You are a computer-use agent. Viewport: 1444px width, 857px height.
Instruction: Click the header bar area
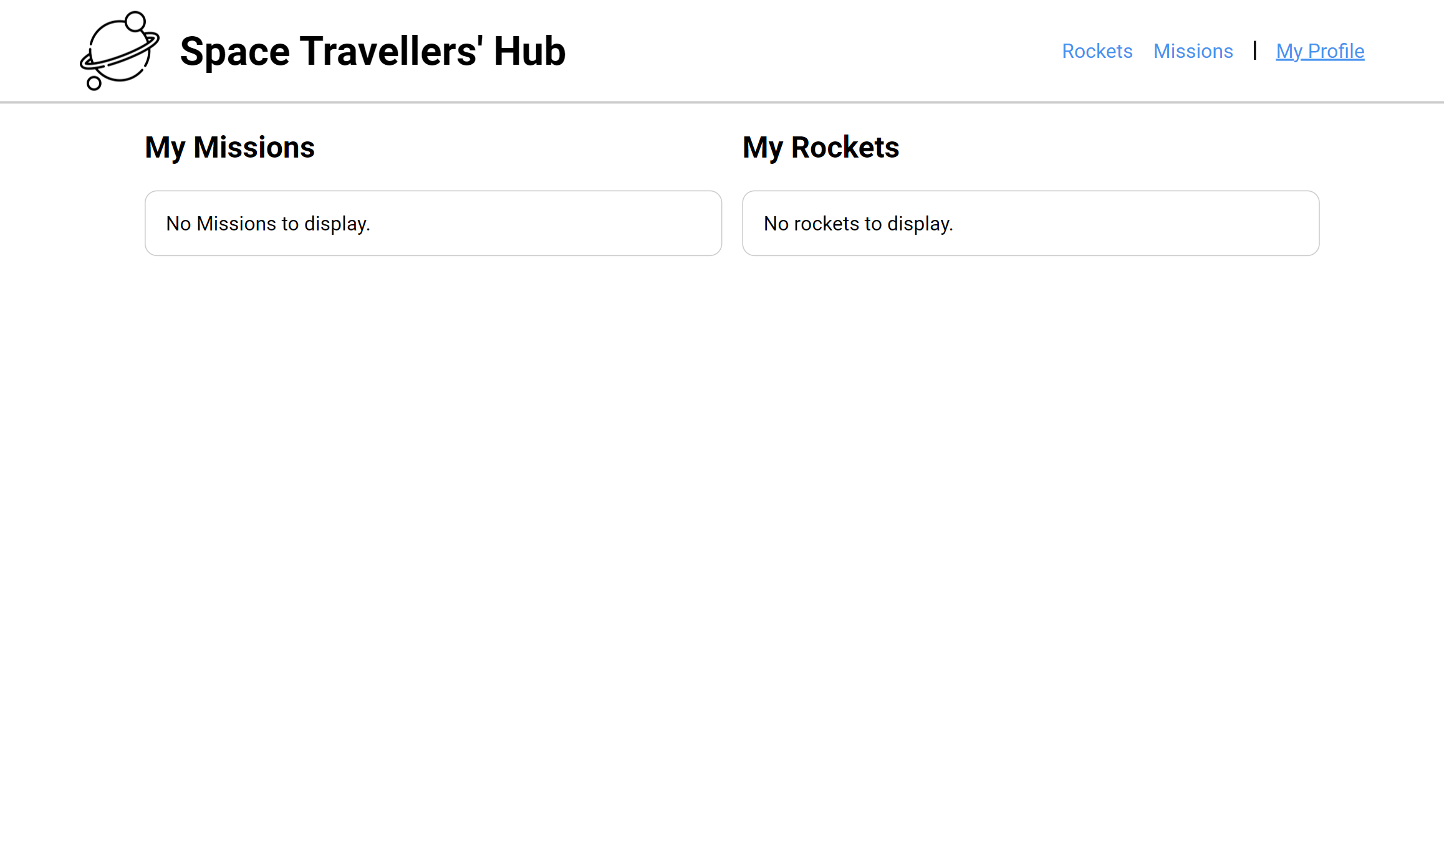[811, 50]
